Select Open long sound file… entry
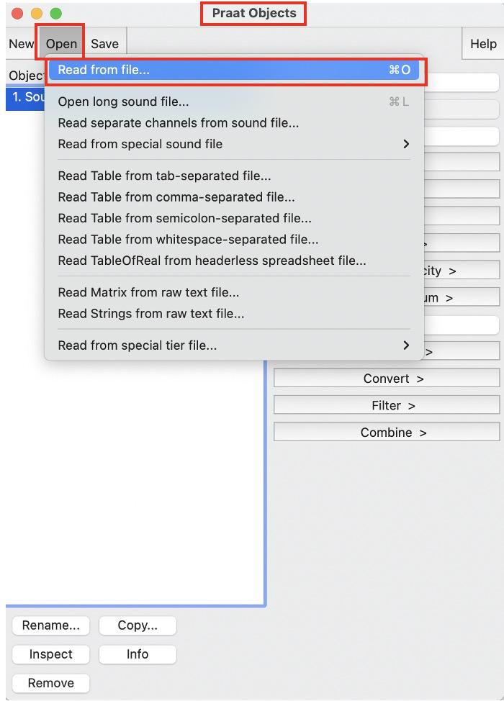 (x=123, y=101)
